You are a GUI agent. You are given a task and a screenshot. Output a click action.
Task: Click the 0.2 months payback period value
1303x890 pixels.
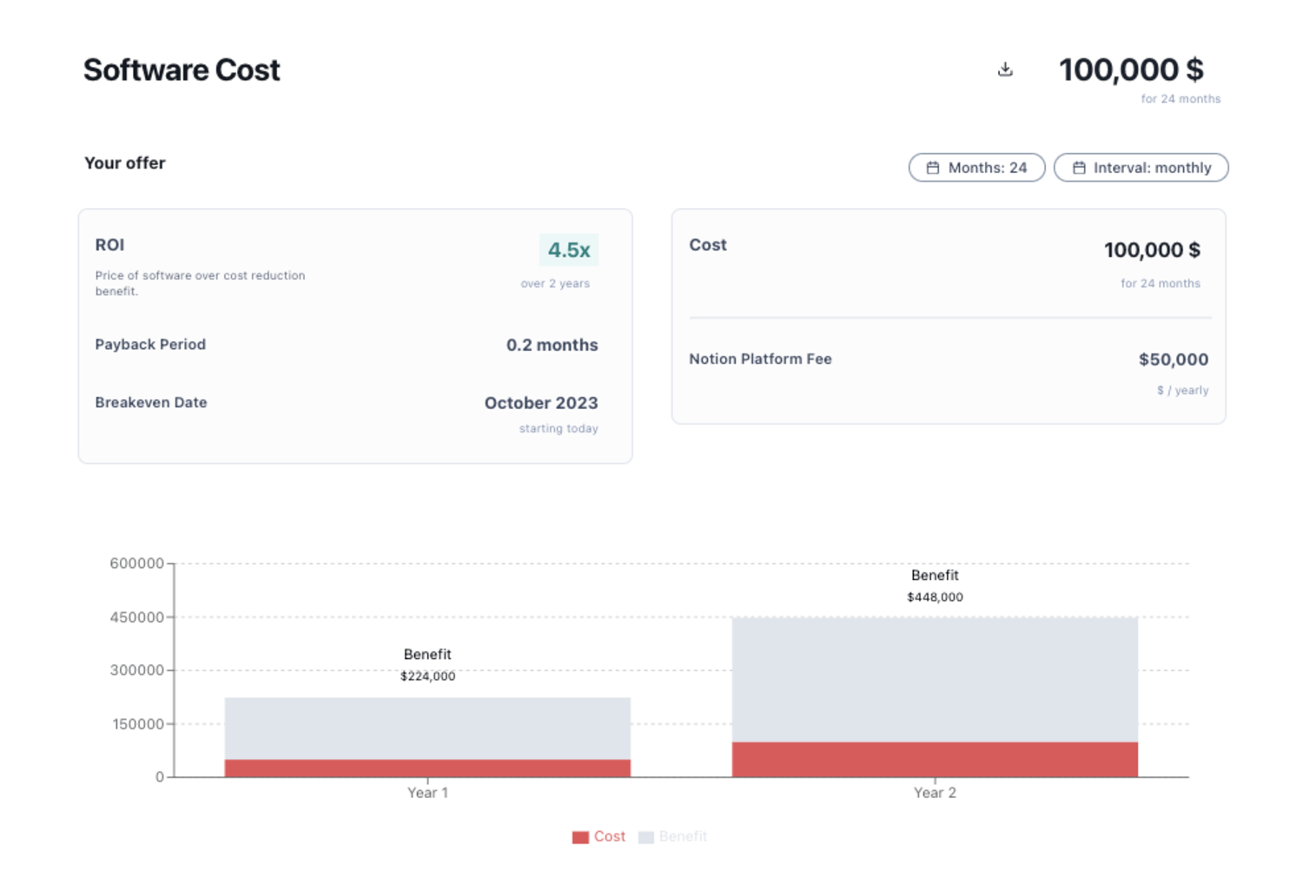coord(552,345)
